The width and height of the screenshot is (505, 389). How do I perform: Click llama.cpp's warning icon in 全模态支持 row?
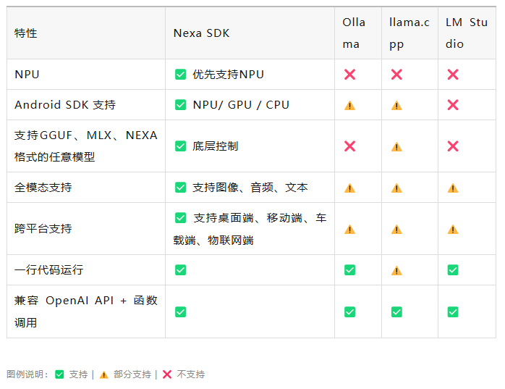pos(396,188)
